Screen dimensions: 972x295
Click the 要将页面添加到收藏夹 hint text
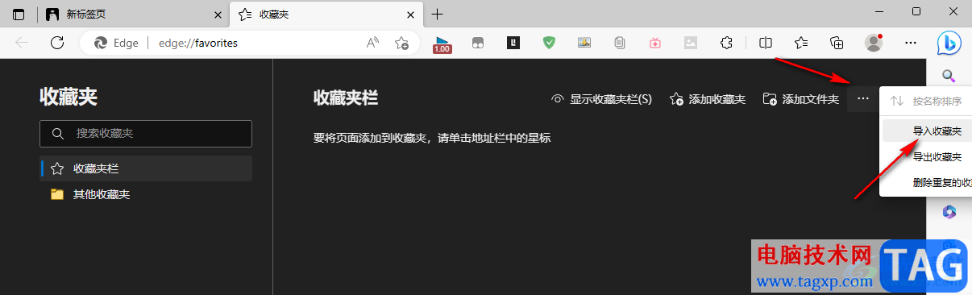click(432, 138)
